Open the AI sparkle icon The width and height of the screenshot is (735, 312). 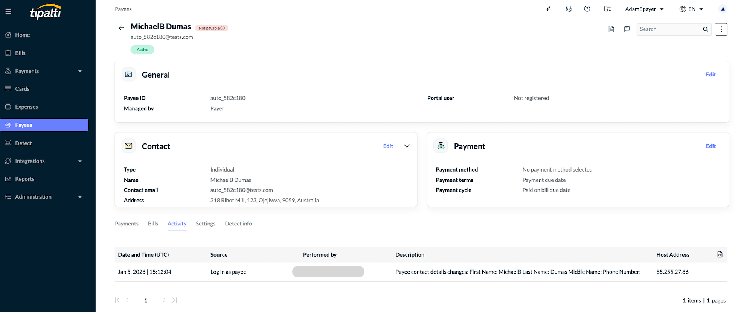coord(548,9)
